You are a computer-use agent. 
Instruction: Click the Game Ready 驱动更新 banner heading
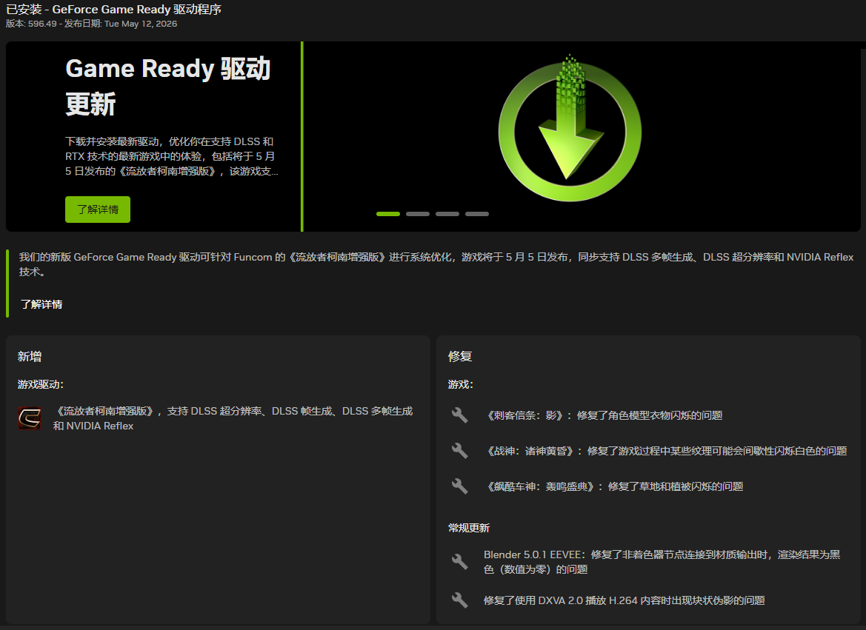click(x=168, y=86)
